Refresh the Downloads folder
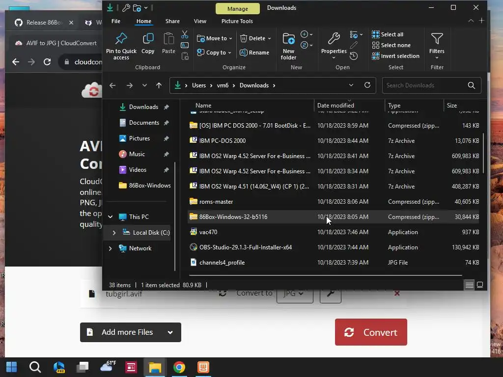Image resolution: width=503 pixels, height=377 pixels. (x=367, y=85)
